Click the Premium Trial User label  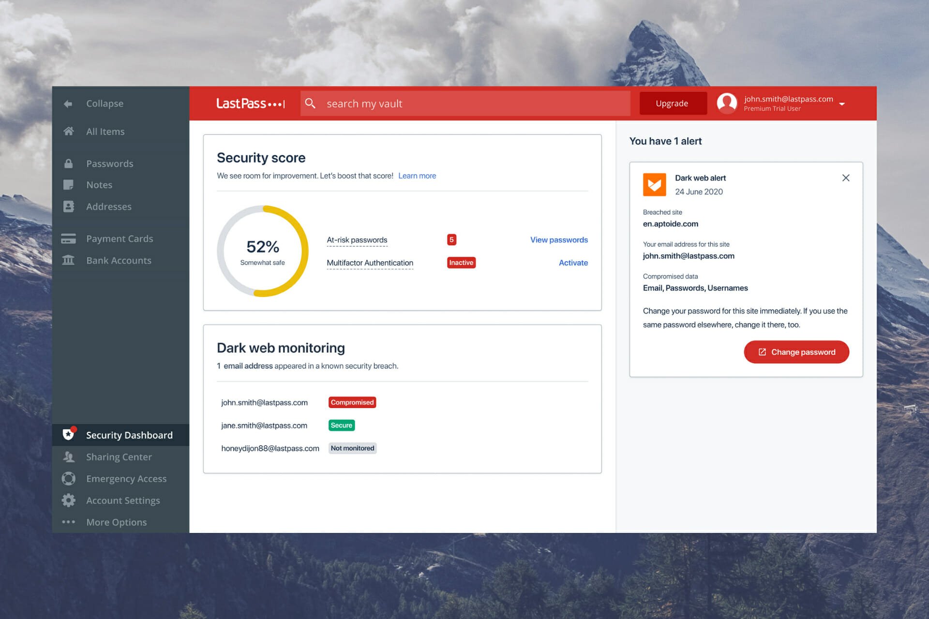coord(772,109)
